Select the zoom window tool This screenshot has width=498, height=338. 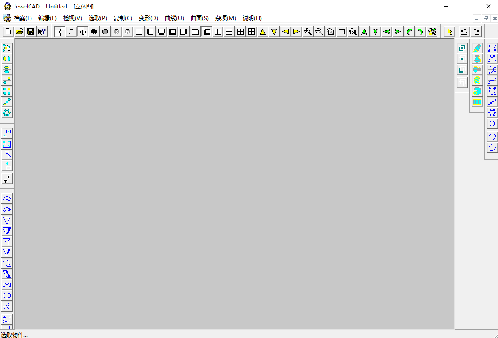[x=330, y=31]
